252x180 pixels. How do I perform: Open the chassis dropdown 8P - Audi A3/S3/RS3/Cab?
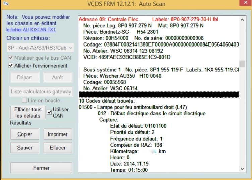click(x=40, y=48)
